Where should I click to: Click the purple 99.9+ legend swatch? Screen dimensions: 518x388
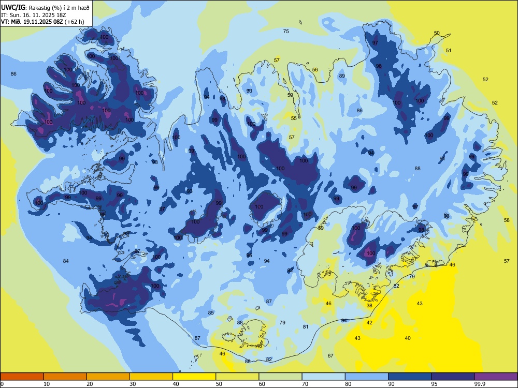[x=496, y=377]
